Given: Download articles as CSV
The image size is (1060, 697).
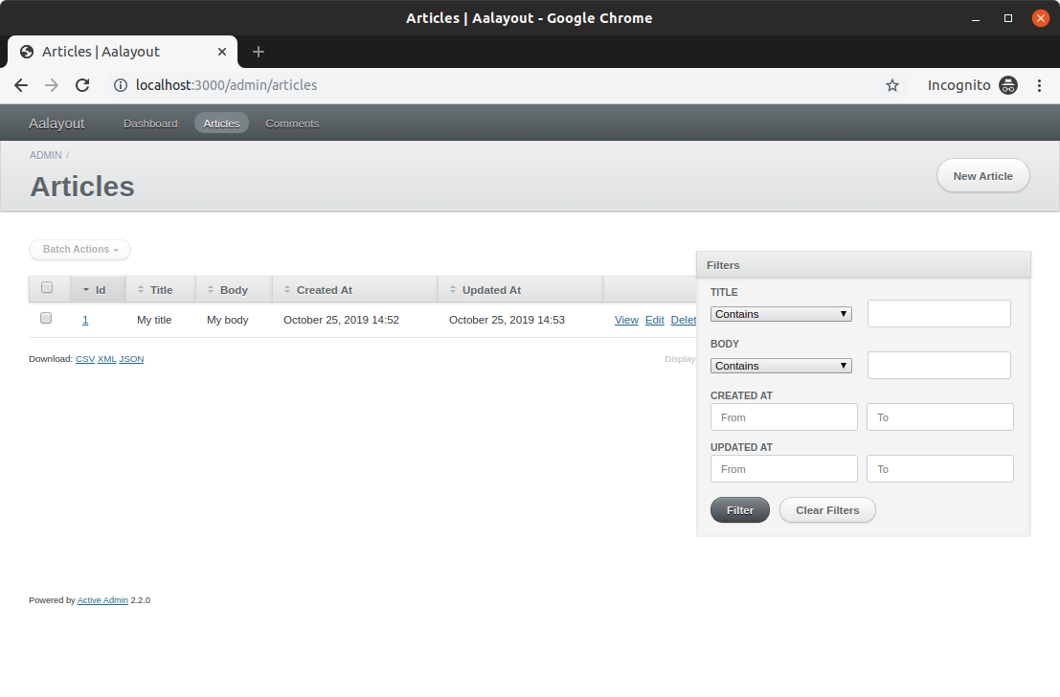Looking at the screenshot, I should (x=85, y=359).
